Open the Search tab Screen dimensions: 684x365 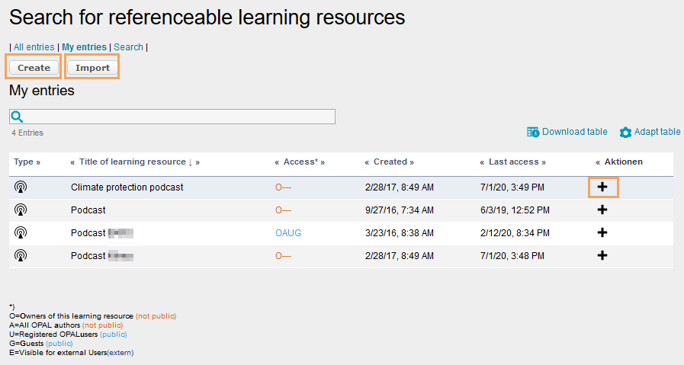(x=128, y=47)
